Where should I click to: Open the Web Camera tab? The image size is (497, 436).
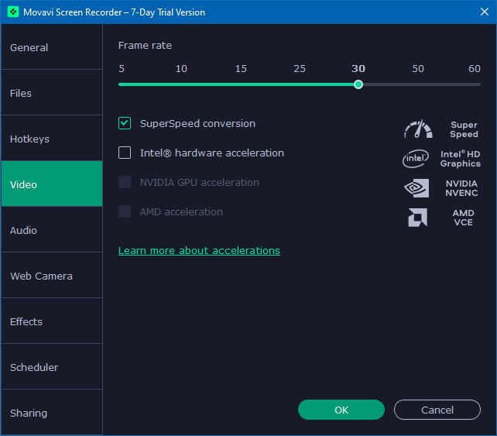[x=51, y=276]
